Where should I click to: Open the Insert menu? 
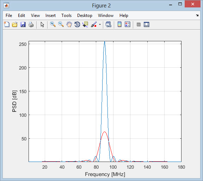50,16
